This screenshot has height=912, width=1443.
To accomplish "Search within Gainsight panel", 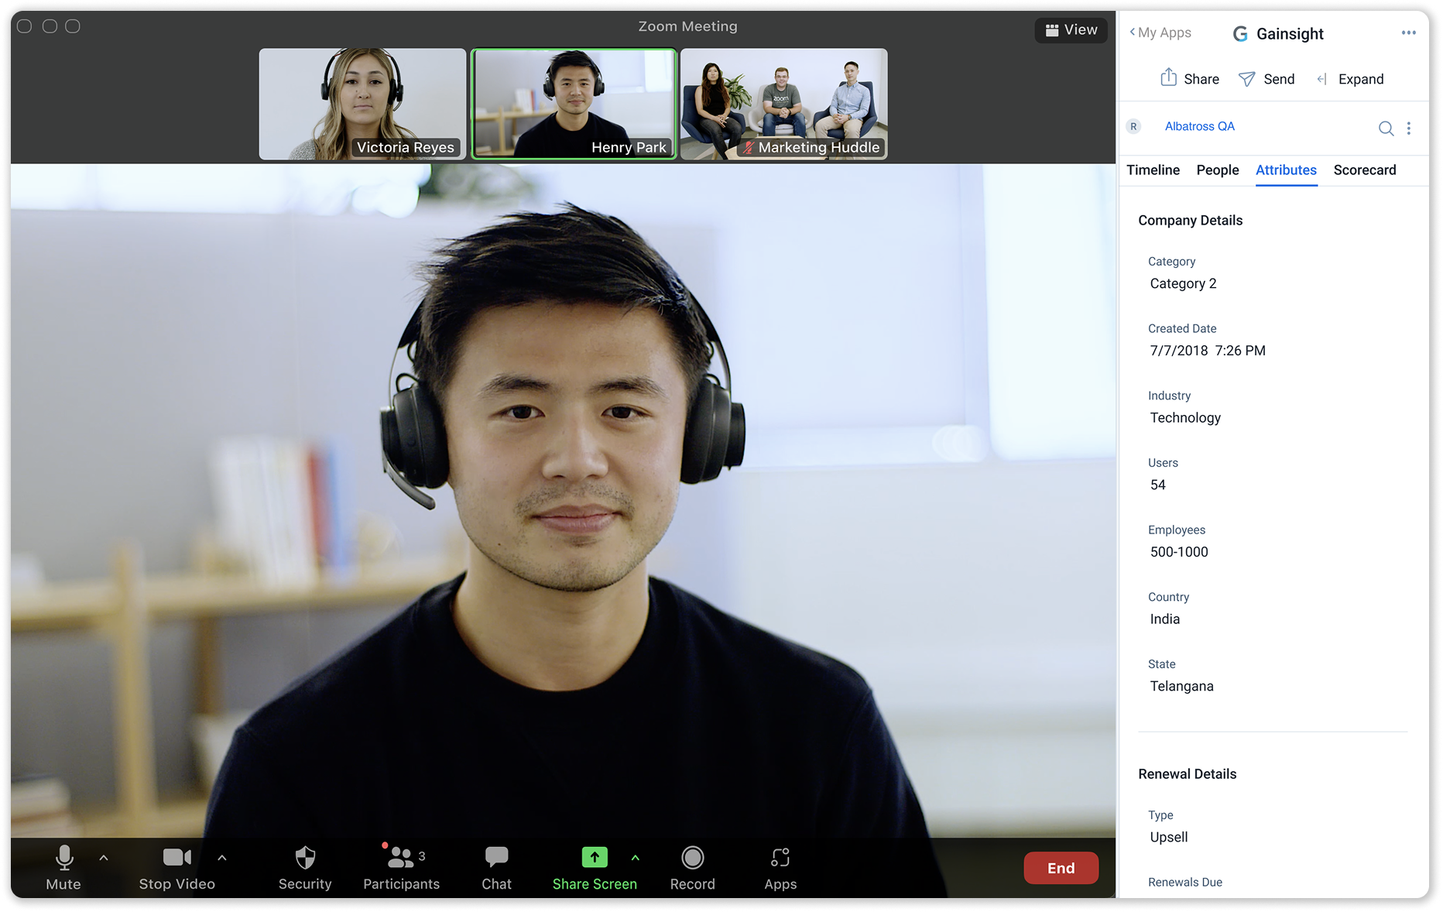I will [1386, 129].
